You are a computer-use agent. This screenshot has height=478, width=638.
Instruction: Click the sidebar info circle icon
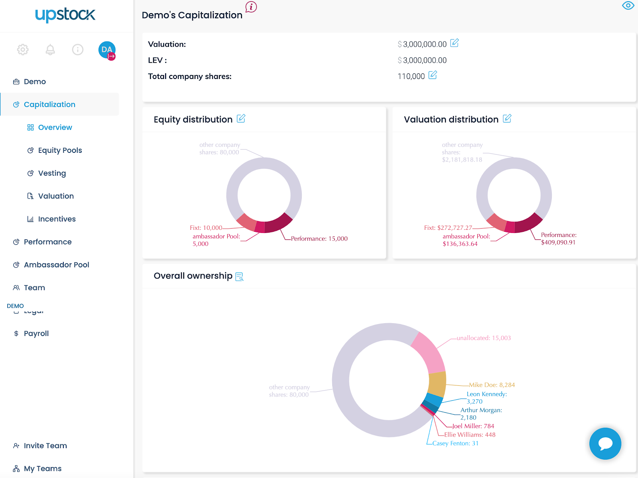coord(78,49)
